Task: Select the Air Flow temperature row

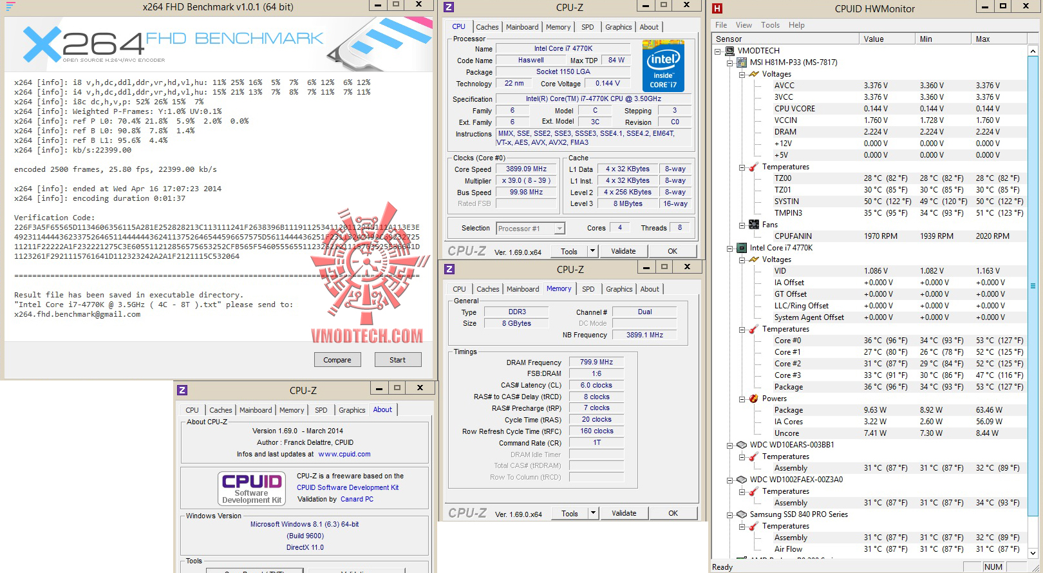Action: (x=869, y=549)
